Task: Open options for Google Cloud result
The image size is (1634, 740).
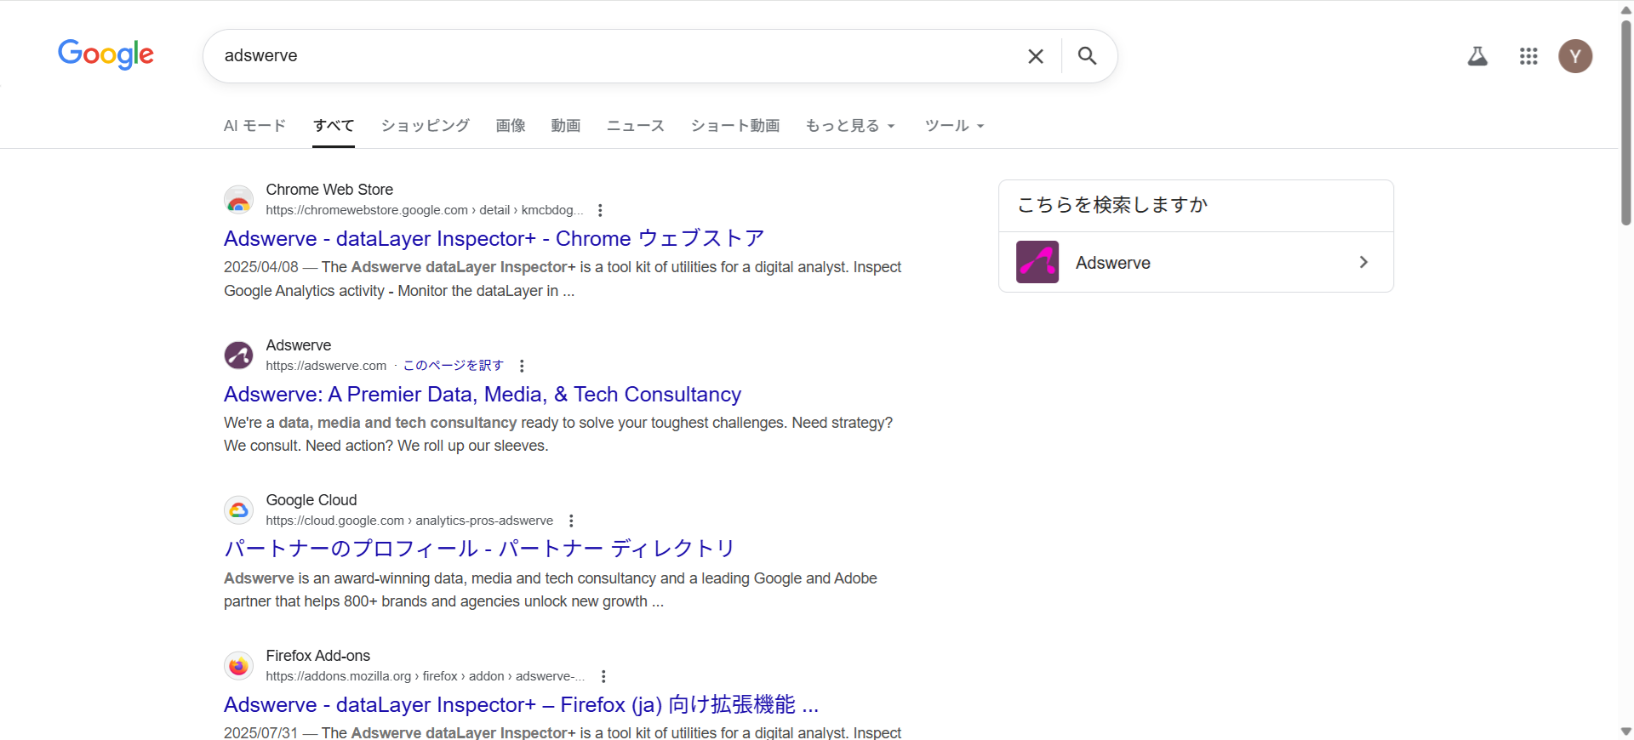Action: pyautogui.click(x=571, y=521)
